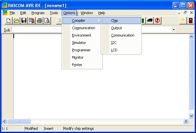Click the vertical scrollbar up arrow
The height and width of the screenshot is (133, 196).
(x=192, y=37)
